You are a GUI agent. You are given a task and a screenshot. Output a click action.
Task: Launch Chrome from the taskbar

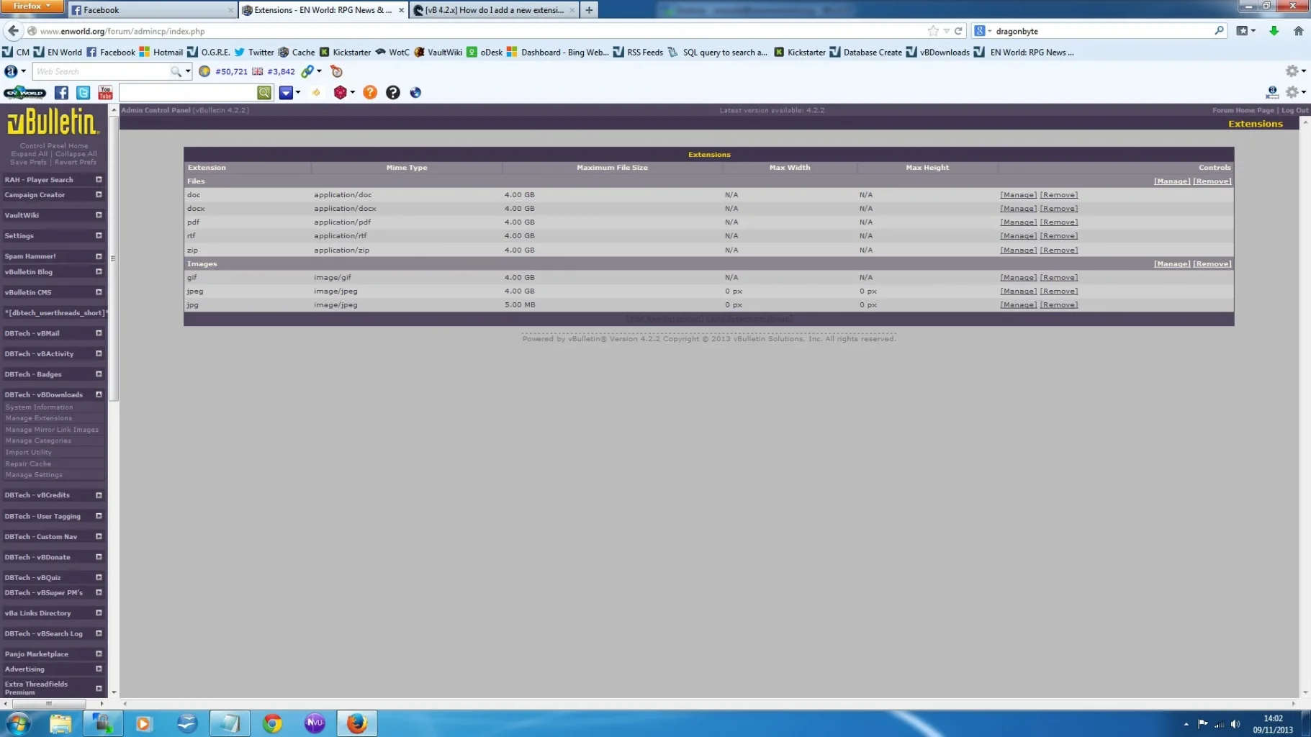tap(273, 723)
